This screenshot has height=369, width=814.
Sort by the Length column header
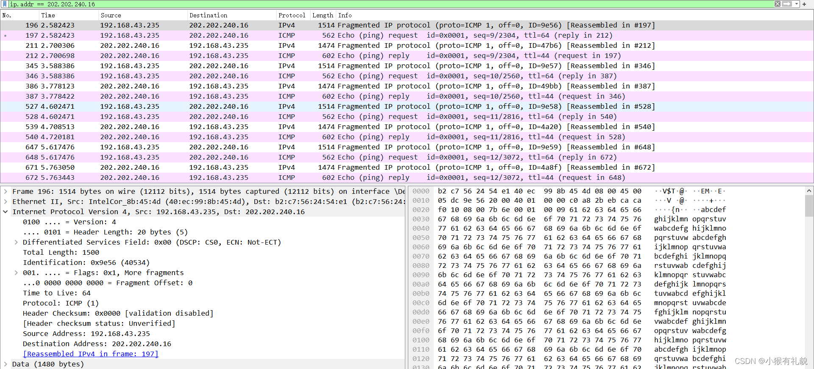(323, 15)
